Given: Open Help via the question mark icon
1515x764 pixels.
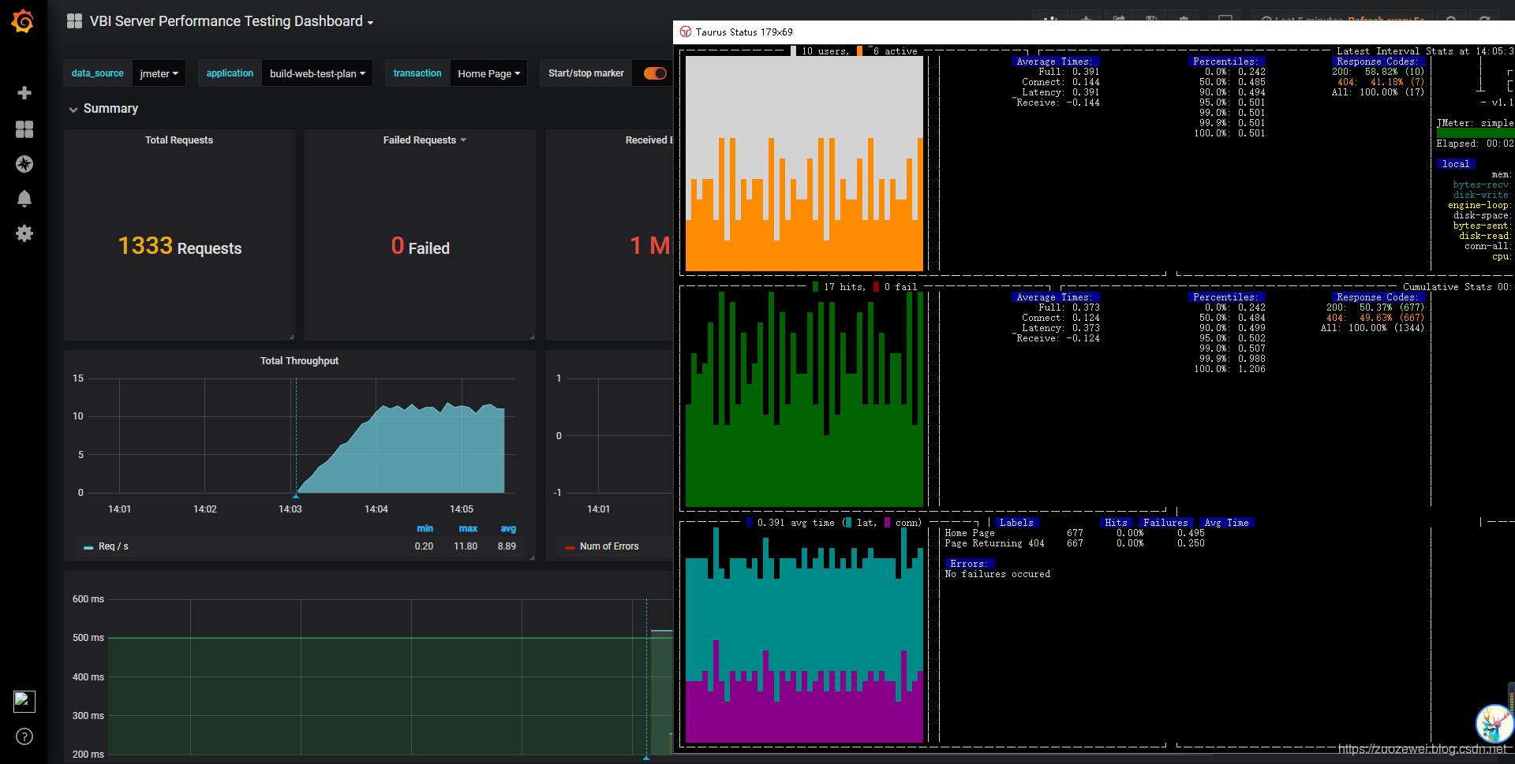Looking at the screenshot, I should (x=24, y=736).
